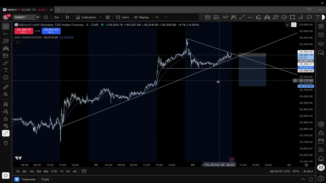Select the 1M date range

[31, 171]
